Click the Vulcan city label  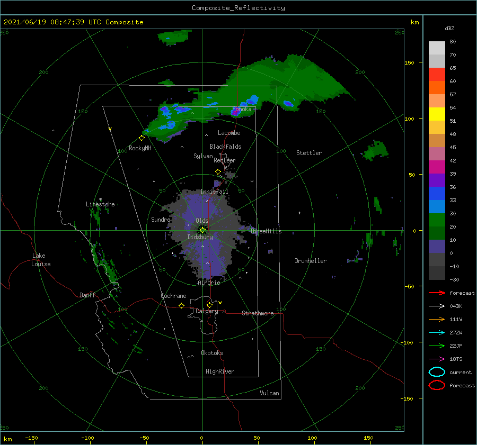tap(270, 393)
